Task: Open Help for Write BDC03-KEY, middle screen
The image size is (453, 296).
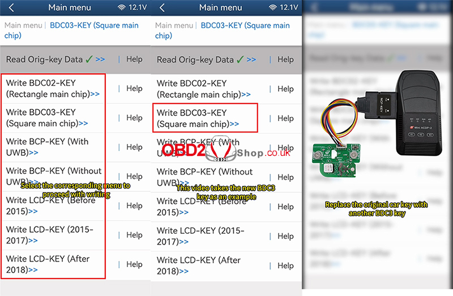Action: click(x=285, y=118)
